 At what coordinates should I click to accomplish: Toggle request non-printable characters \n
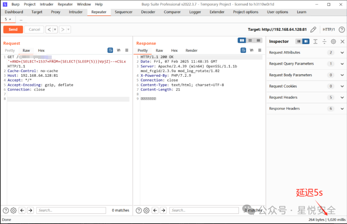pyautogui.click(x=119, y=50)
